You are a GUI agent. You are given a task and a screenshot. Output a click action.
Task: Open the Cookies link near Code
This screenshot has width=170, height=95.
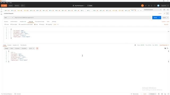coord(164,22)
